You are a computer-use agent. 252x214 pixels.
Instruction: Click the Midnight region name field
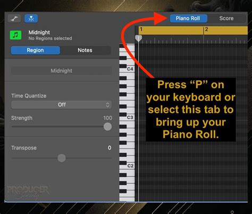click(61, 71)
